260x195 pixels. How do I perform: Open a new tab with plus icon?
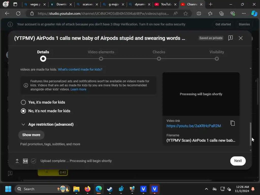tap(210, 4)
